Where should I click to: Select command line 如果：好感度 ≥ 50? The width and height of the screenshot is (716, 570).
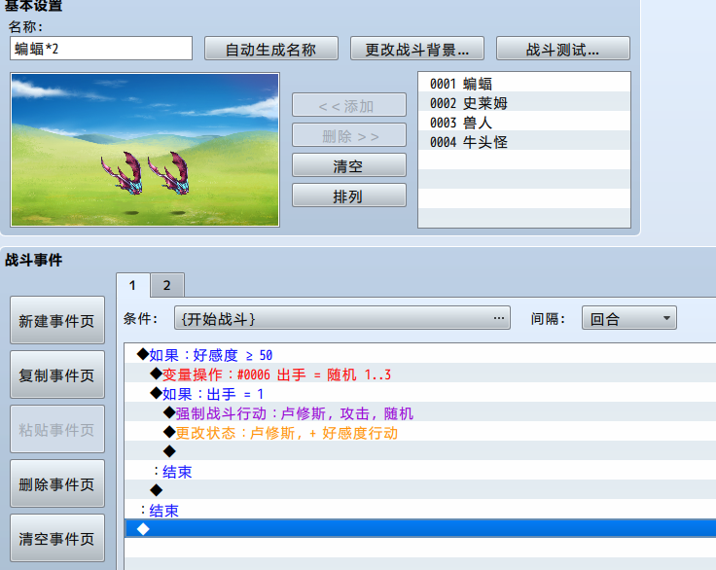pos(420,354)
